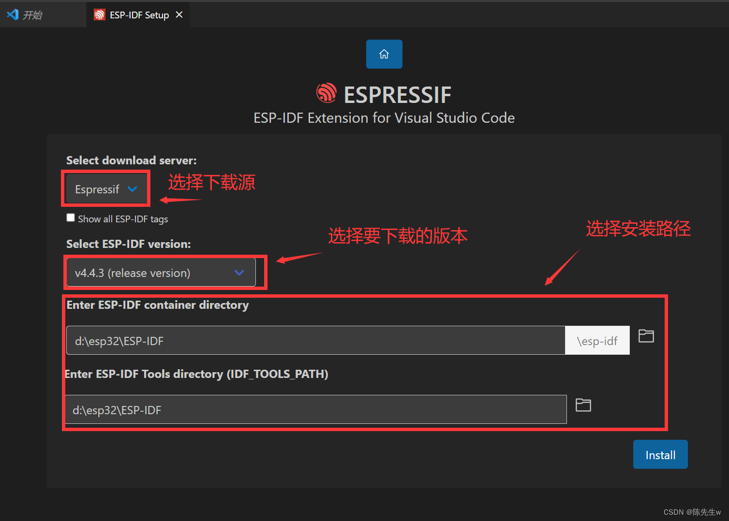Browse folder for ESP-IDF container directory
The height and width of the screenshot is (521, 729).
(646, 336)
